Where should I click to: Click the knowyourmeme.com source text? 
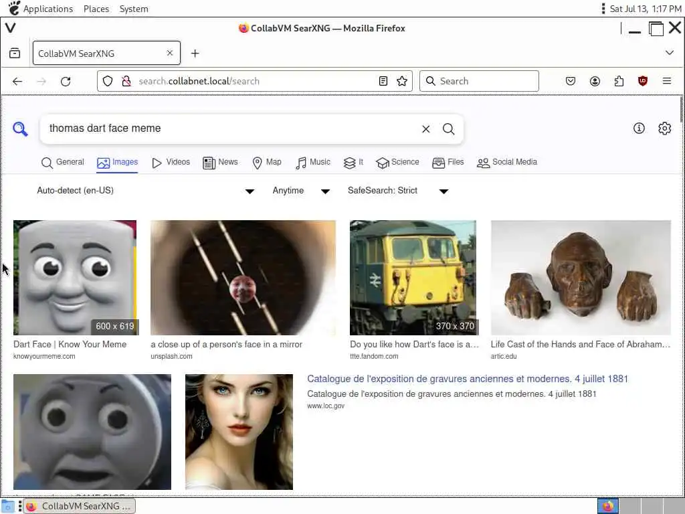click(x=44, y=356)
